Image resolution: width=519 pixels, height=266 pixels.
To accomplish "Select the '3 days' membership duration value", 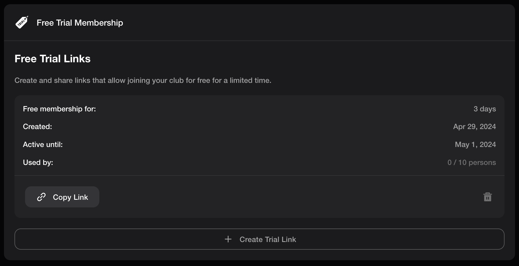I will (x=485, y=109).
